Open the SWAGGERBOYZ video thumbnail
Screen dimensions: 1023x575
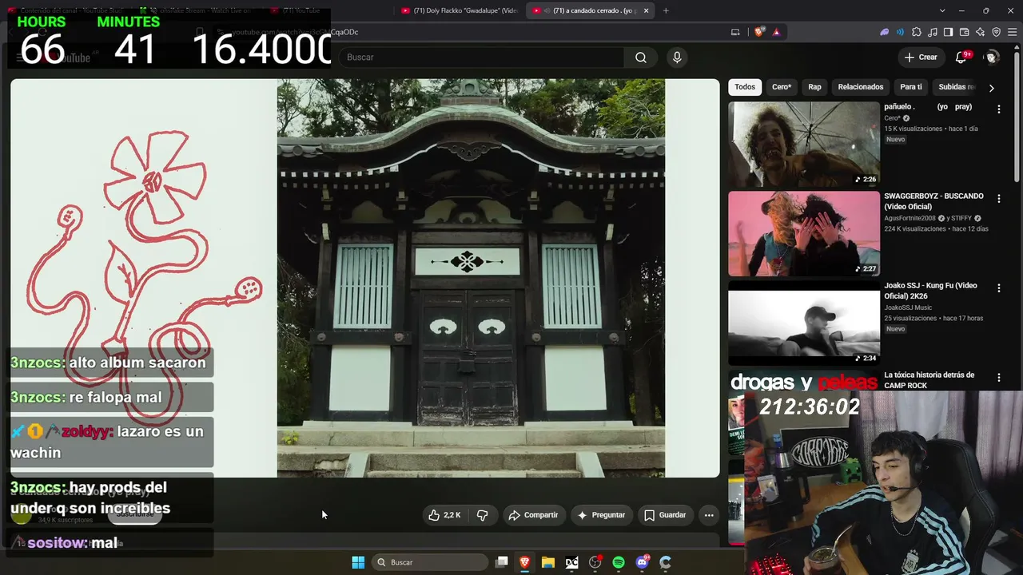(804, 234)
